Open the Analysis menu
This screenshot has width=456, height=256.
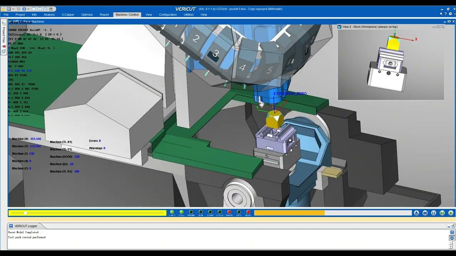pyautogui.click(x=49, y=15)
